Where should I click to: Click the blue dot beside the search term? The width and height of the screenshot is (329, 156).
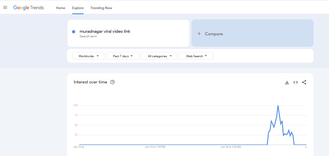coord(74,32)
